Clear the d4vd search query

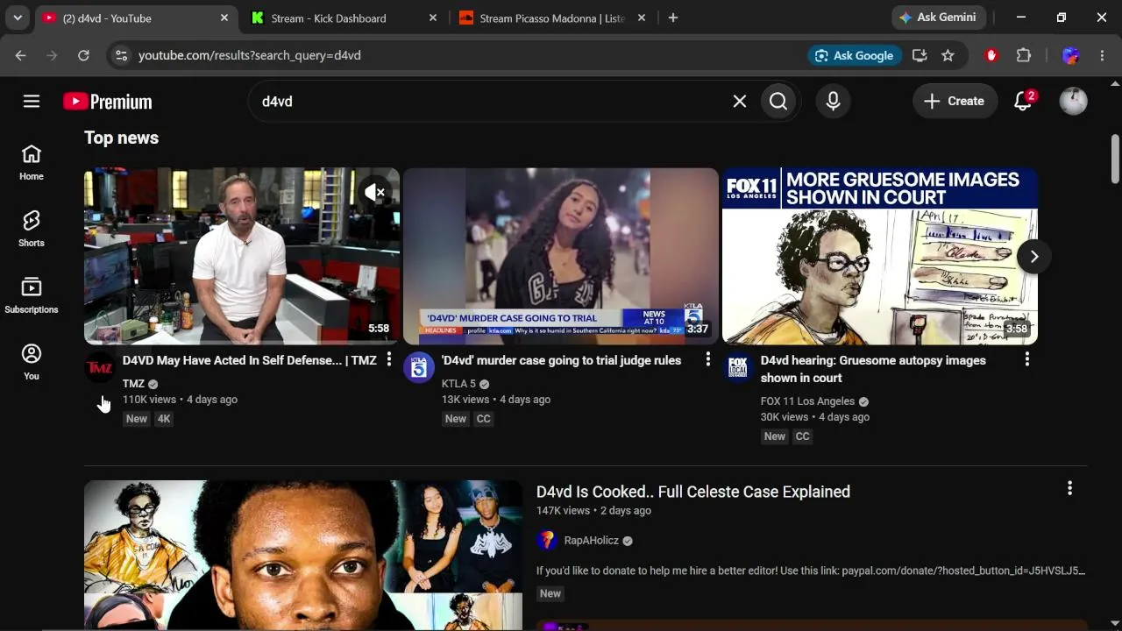pos(740,102)
